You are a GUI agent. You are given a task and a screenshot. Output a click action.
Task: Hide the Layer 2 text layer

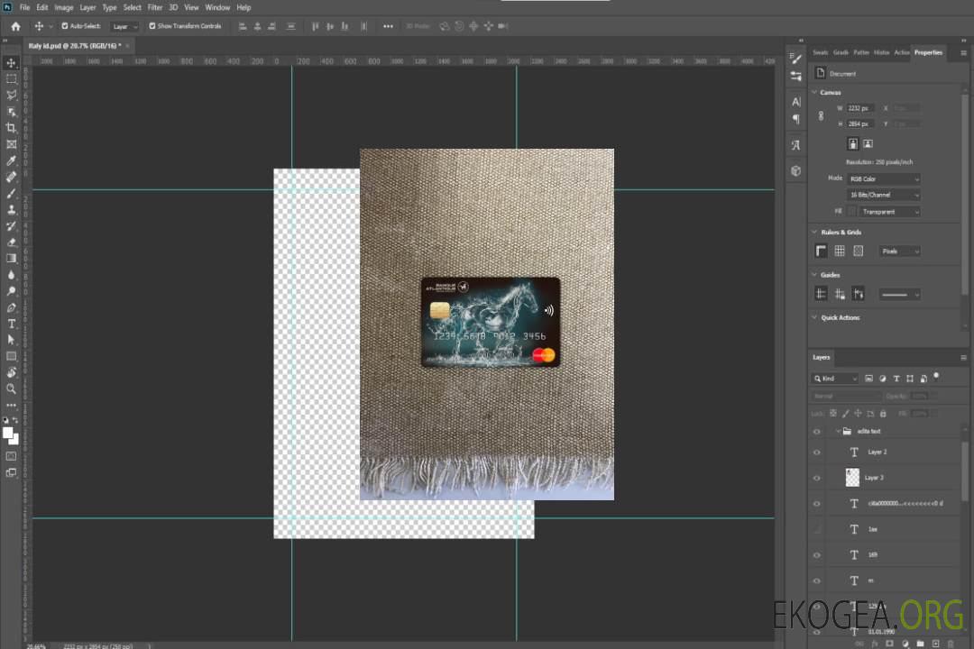[x=817, y=452]
